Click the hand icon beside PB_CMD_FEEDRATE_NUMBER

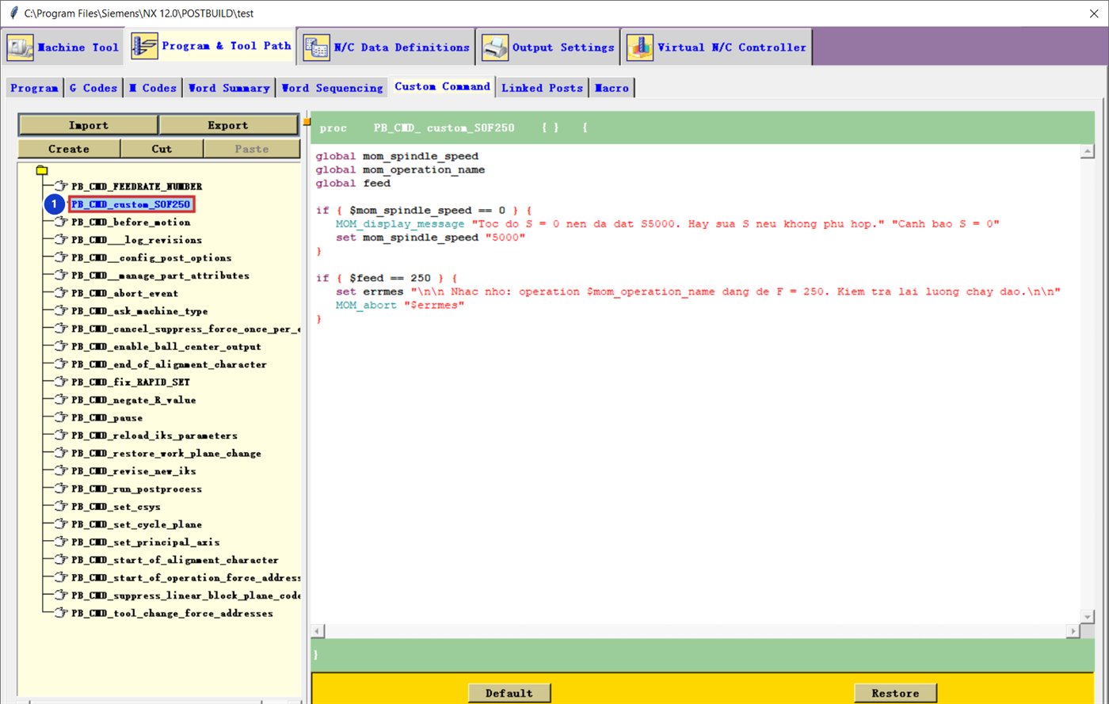point(61,187)
